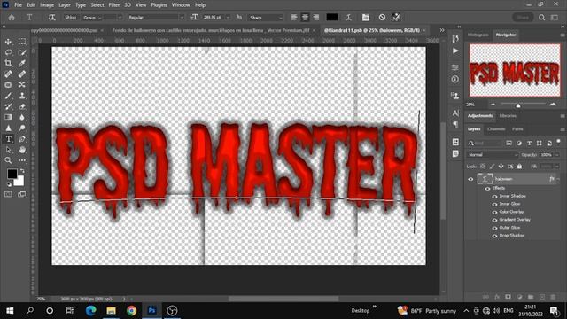Hide the Gradient Overlay effect
Screen dimensions: 567x319
pyautogui.click(x=494, y=221)
